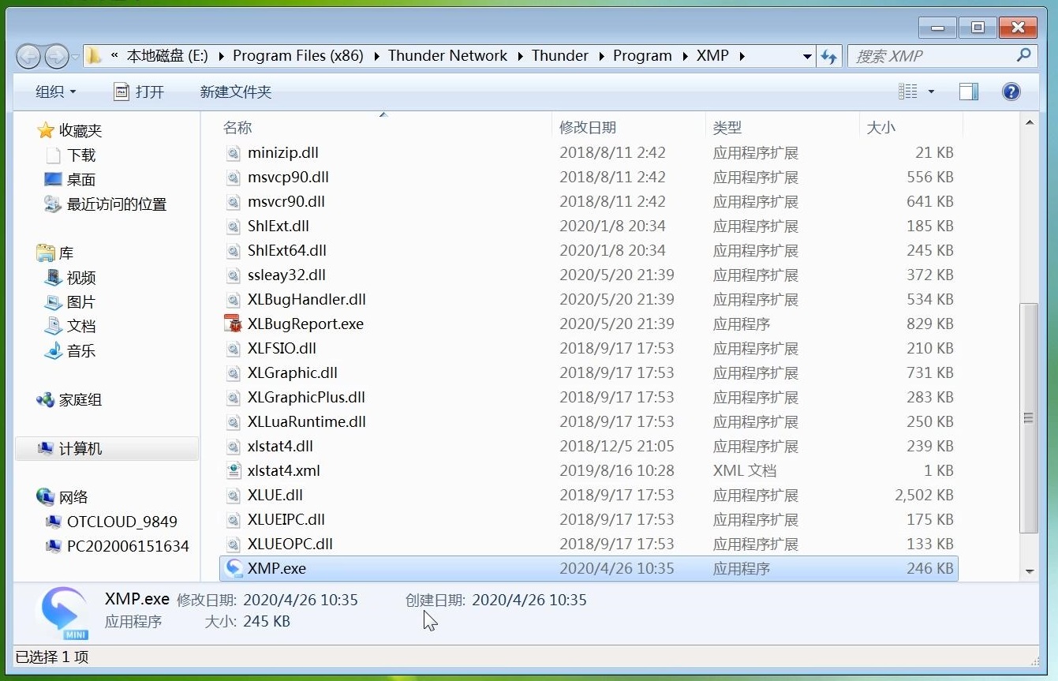Select 家庭组 in the sidebar
1058x681 pixels.
pos(69,400)
